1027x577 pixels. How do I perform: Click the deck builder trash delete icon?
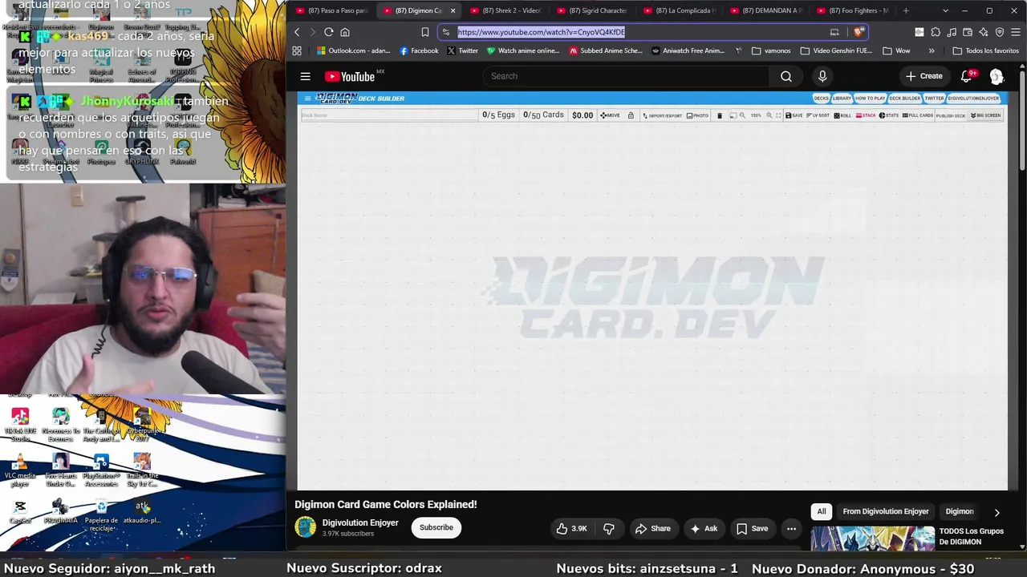tap(719, 115)
